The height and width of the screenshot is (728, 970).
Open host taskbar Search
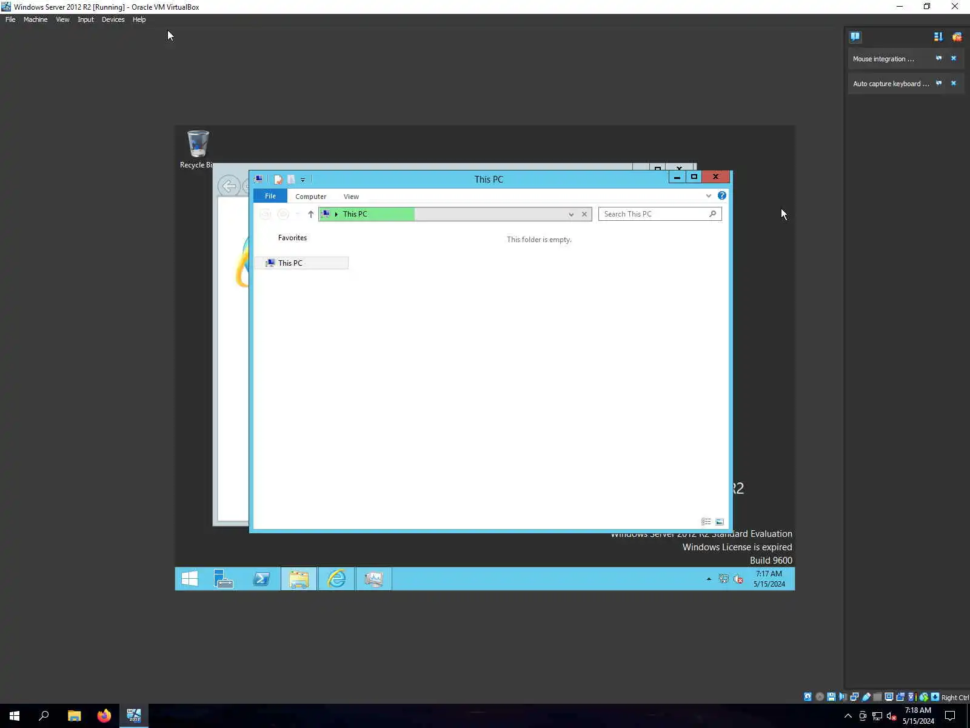pos(44,716)
